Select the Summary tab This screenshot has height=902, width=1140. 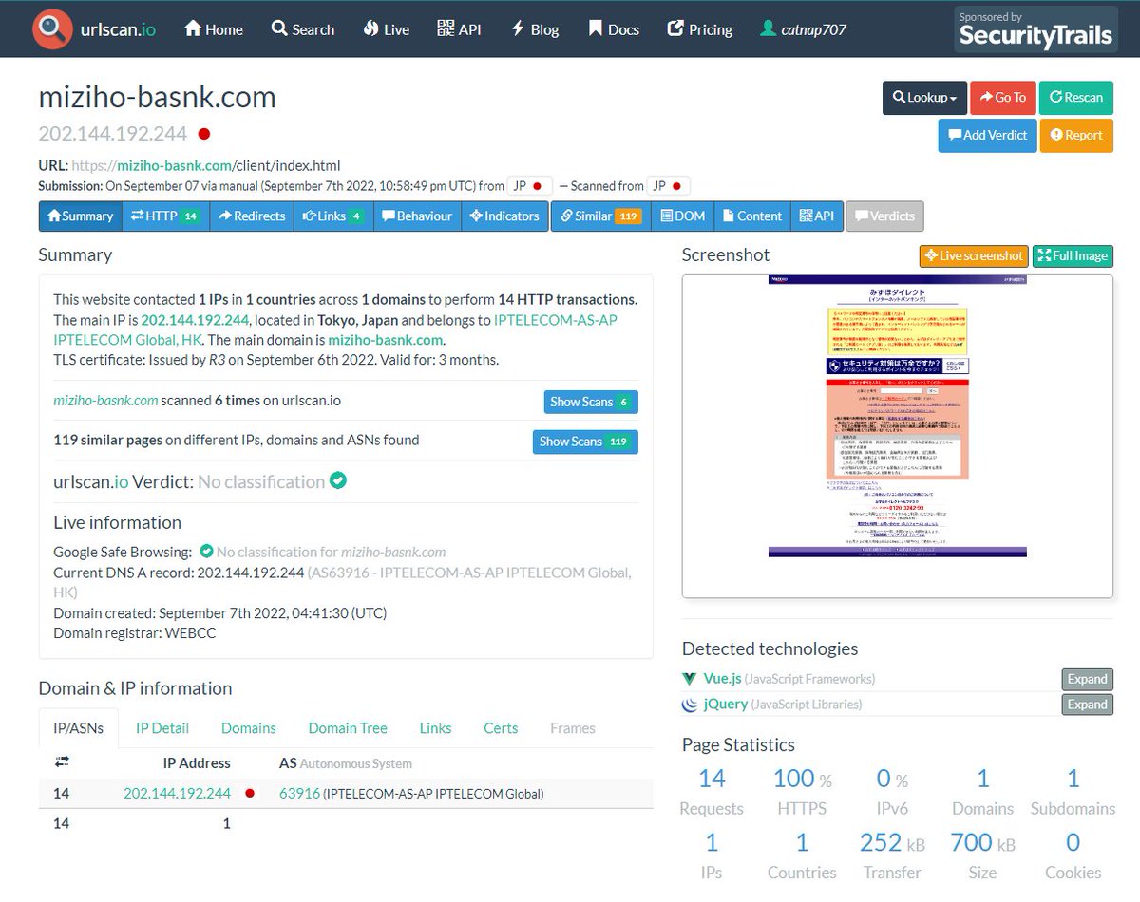click(81, 216)
